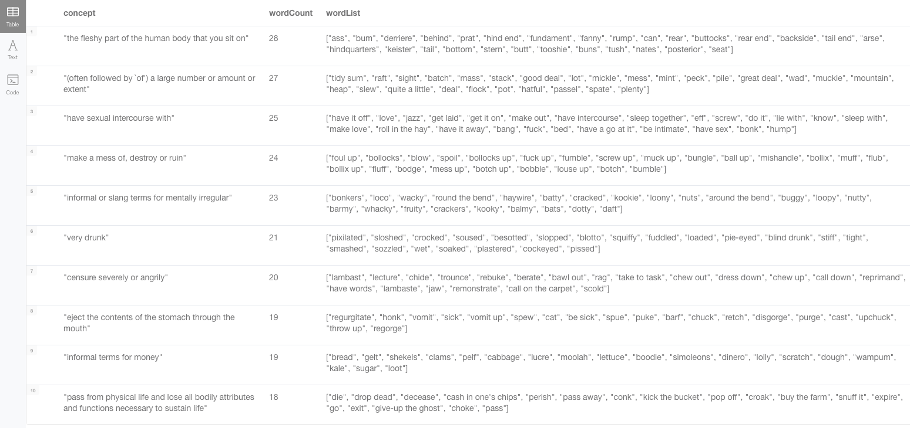
Task: Select row number 1
Action: pos(32,32)
